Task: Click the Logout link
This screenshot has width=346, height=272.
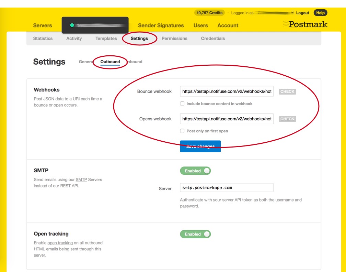Action: 302,13
